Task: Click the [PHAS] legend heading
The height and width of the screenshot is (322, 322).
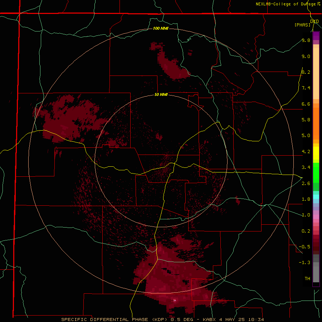Action: (302, 25)
